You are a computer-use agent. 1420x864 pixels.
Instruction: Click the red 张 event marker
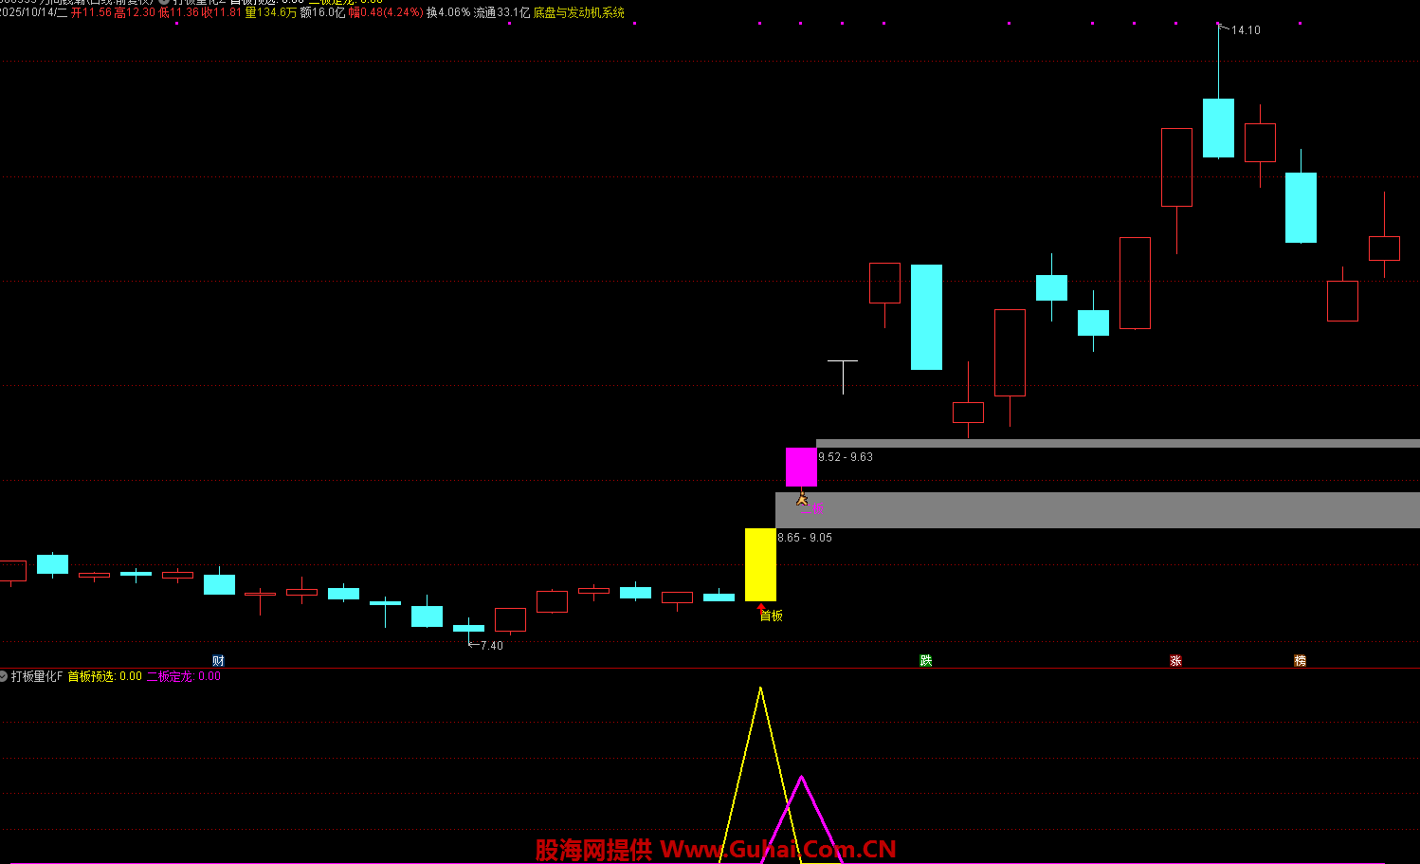(x=1175, y=661)
